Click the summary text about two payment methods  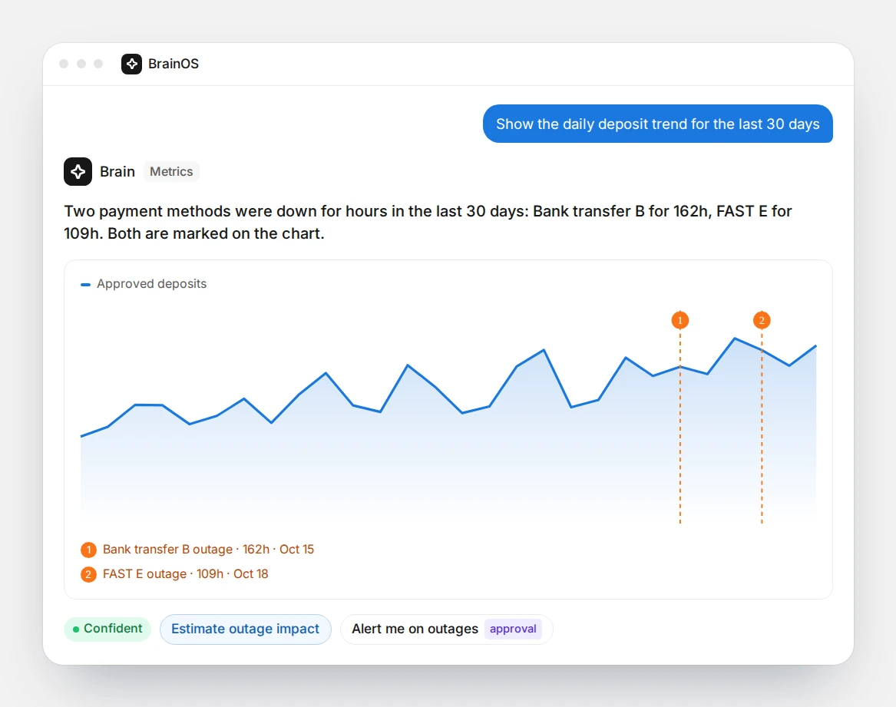click(x=428, y=223)
